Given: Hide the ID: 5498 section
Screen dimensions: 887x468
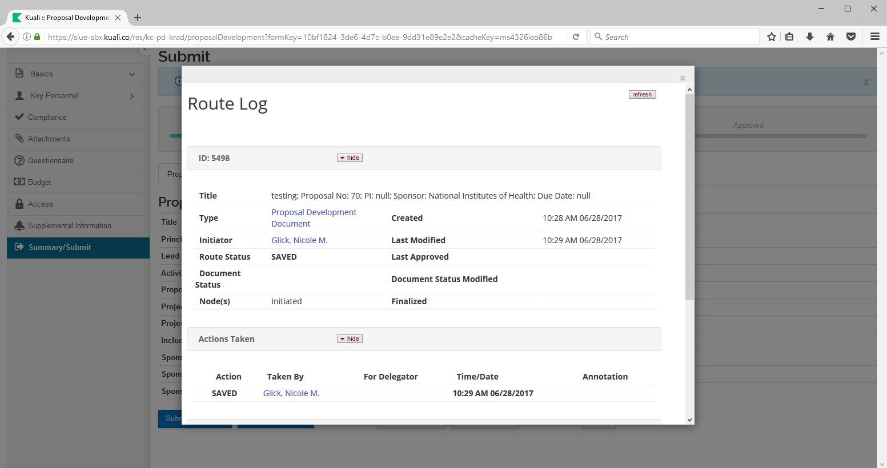Looking at the screenshot, I should [350, 158].
